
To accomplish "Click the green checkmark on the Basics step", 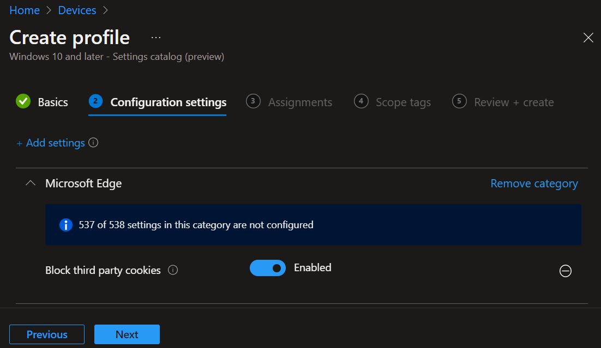I will tap(22, 102).
